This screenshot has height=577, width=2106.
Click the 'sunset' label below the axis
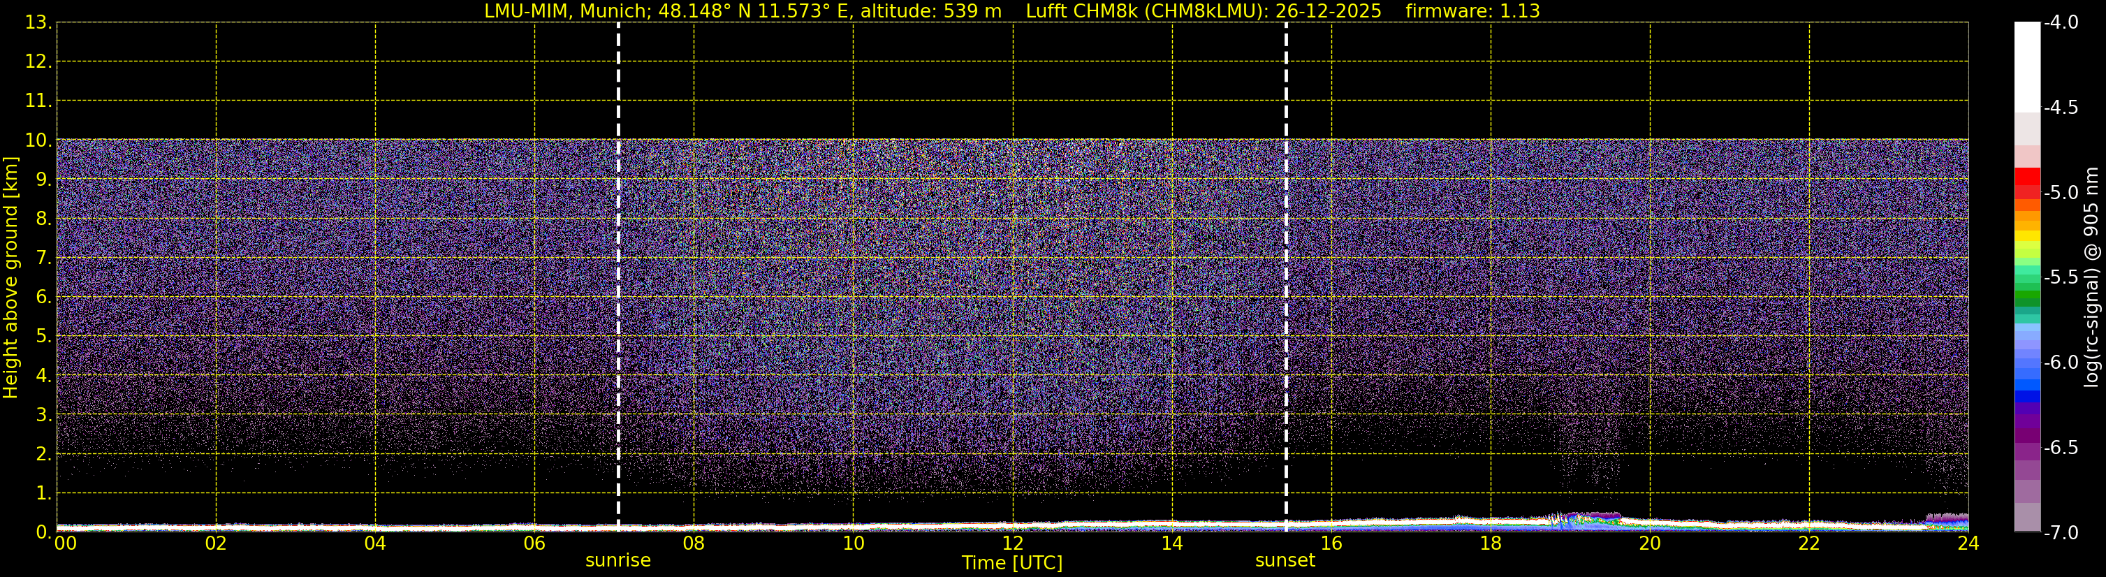point(1285,561)
